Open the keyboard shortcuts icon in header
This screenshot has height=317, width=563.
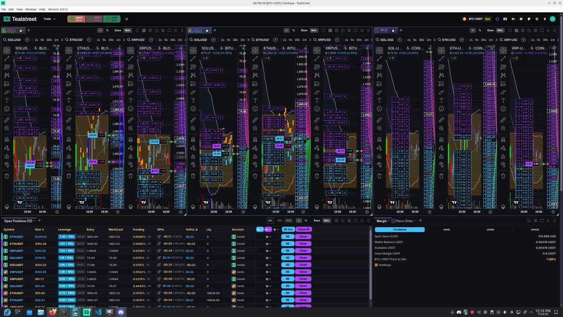[505, 19]
